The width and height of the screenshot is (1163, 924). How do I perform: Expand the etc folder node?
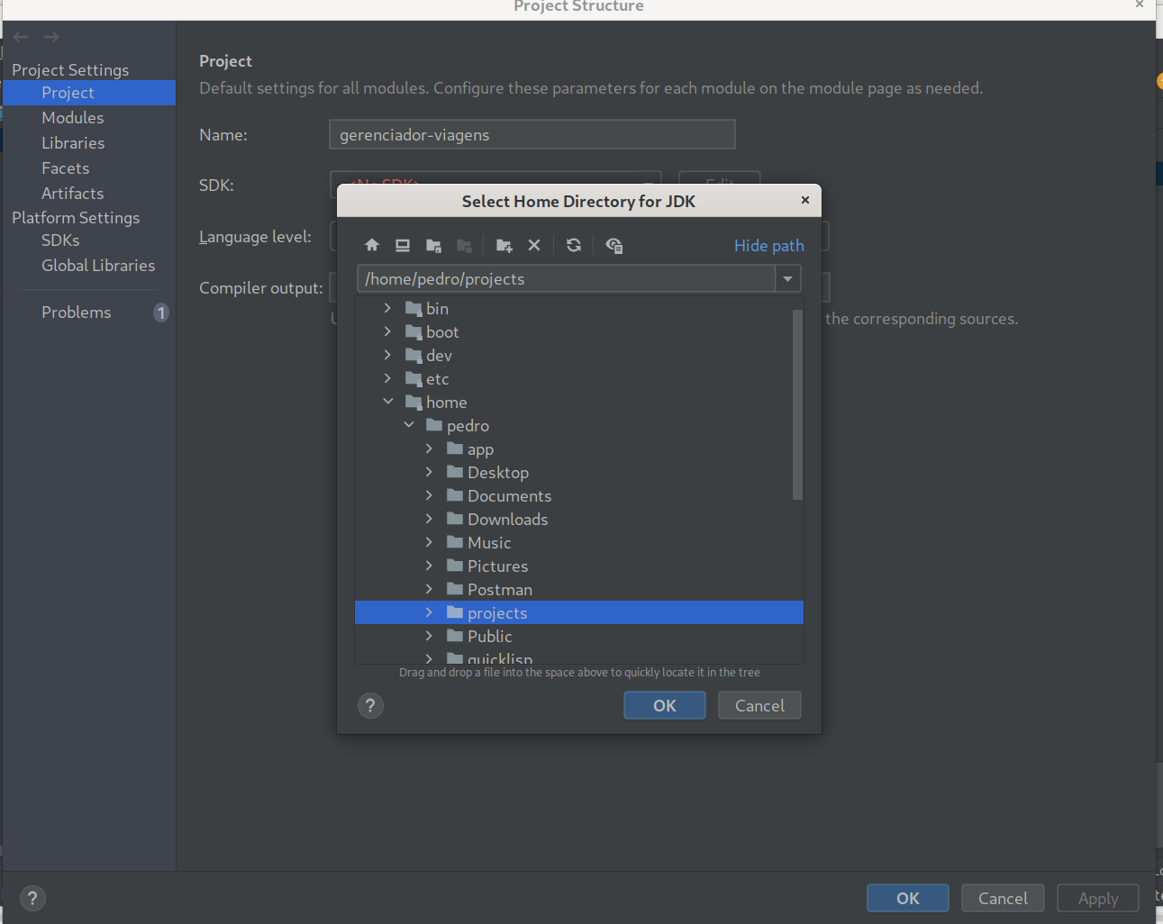coord(388,378)
